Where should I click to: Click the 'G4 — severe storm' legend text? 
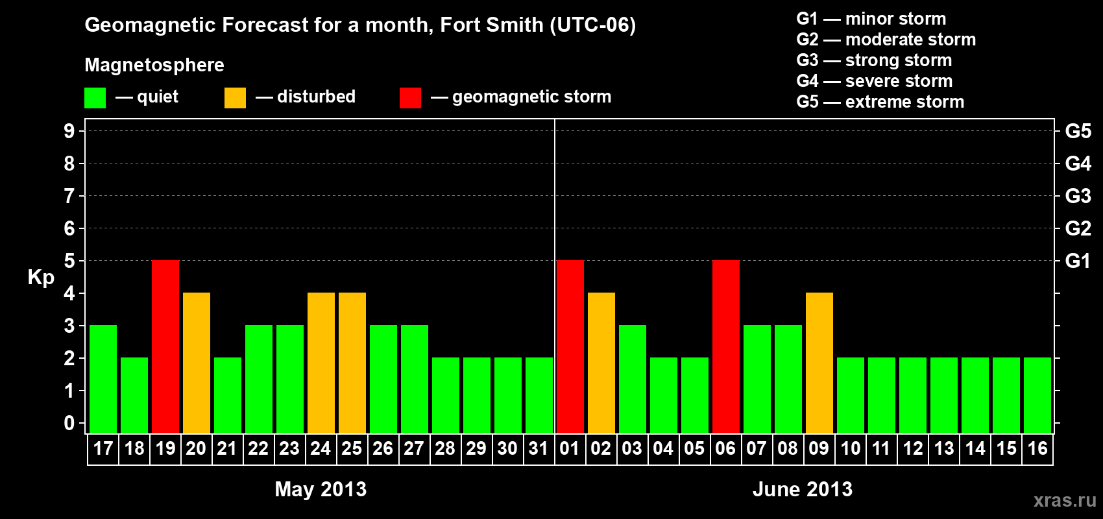(x=875, y=81)
